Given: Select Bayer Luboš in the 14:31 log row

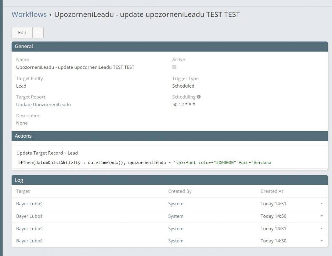Looking at the screenshot, I should click(x=29, y=229).
